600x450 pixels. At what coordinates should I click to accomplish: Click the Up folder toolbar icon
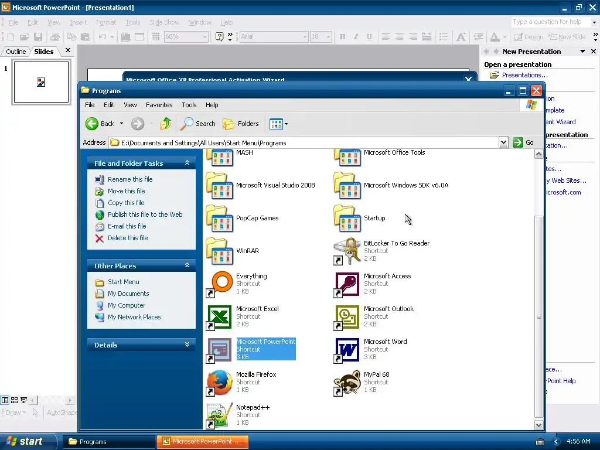166,124
